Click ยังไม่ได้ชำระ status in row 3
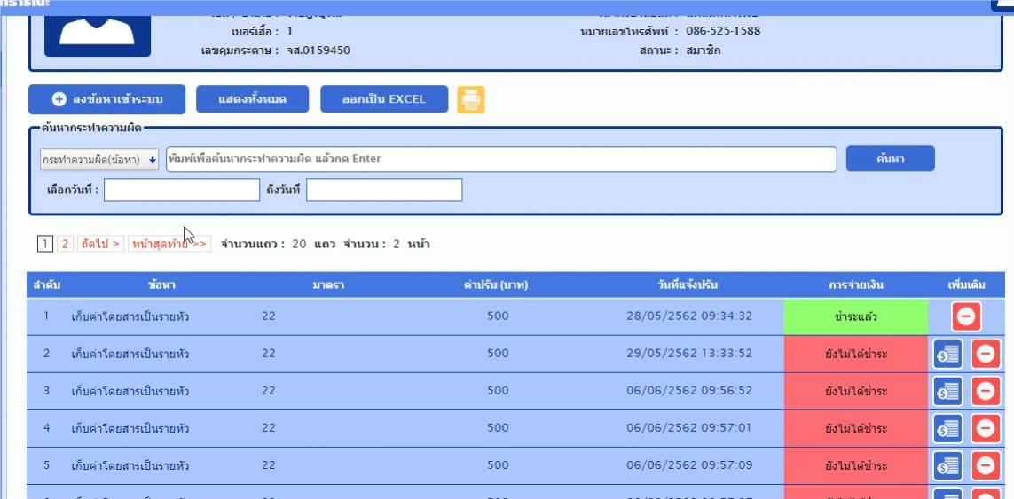The height and width of the screenshot is (499, 1014). coord(856,391)
